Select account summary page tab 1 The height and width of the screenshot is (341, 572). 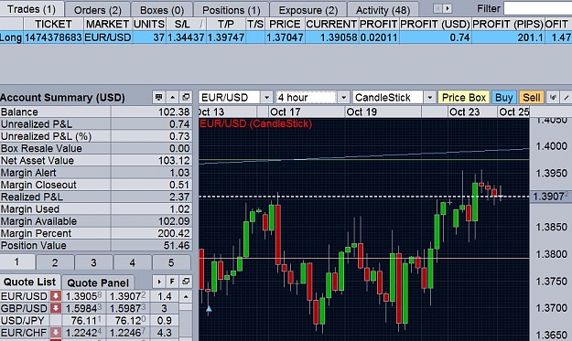(17, 262)
